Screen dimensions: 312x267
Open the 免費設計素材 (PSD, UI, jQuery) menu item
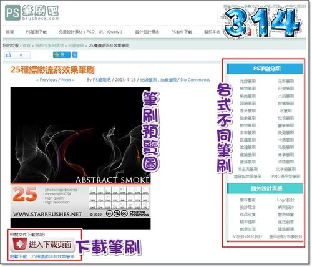[x=90, y=32]
